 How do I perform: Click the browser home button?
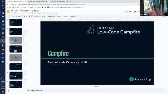[16, 5]
